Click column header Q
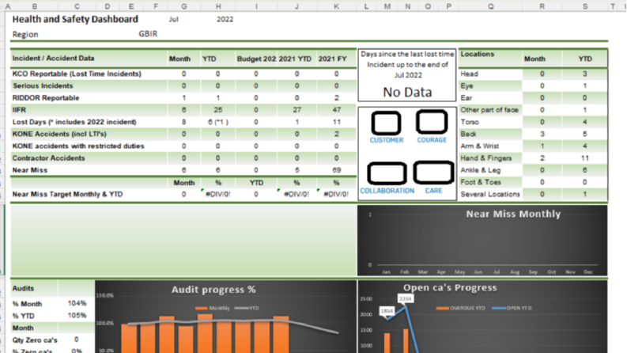627x353 pixels. [491, 6]
